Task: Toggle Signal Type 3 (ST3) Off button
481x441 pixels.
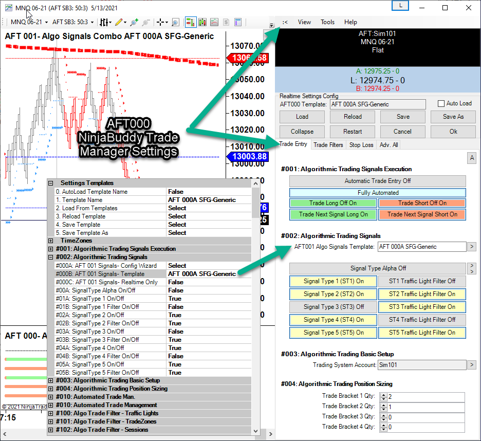Action: 334,307
